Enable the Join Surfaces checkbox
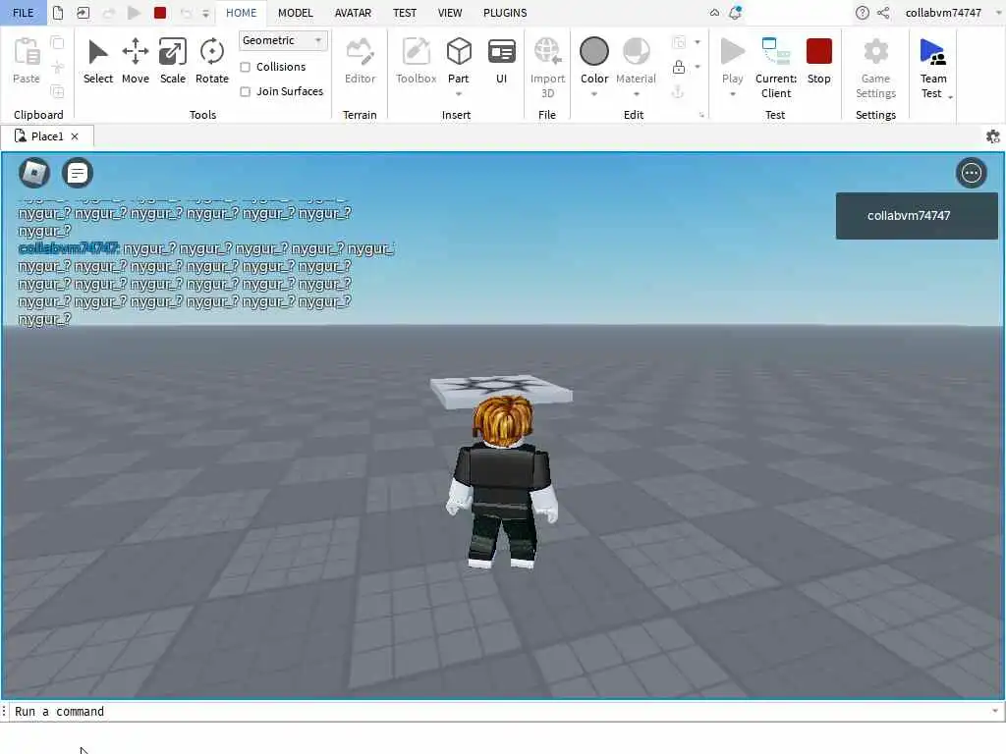The image size is (1006, 754). click(x=245, y=91)
